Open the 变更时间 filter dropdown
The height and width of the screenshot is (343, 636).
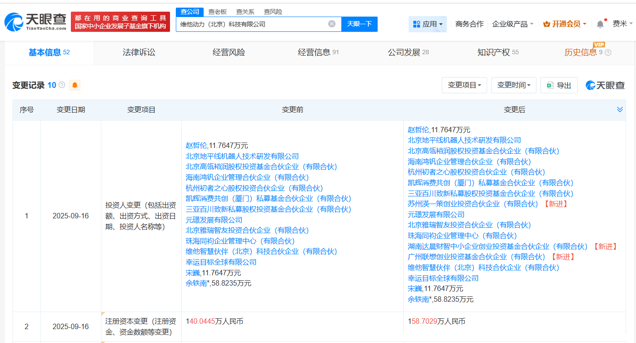click(513, 85)
